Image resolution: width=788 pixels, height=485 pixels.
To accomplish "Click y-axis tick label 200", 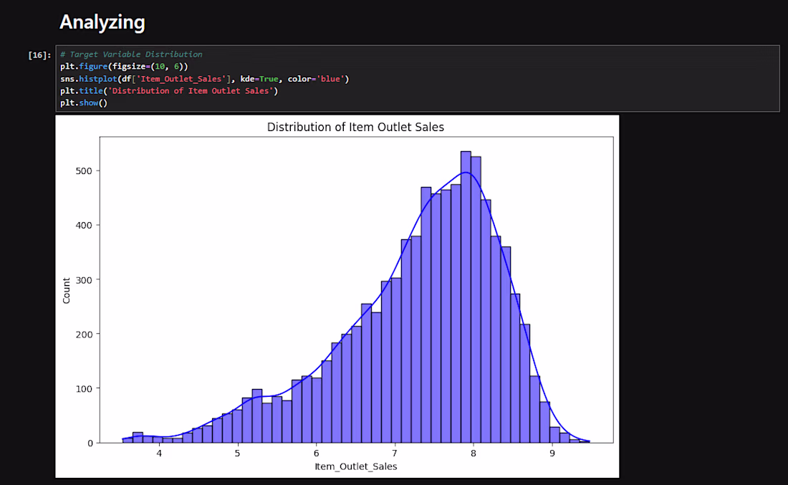I will [84, 335].
